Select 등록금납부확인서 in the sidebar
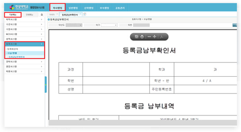241x132 pixels. (x=16, y=57)
